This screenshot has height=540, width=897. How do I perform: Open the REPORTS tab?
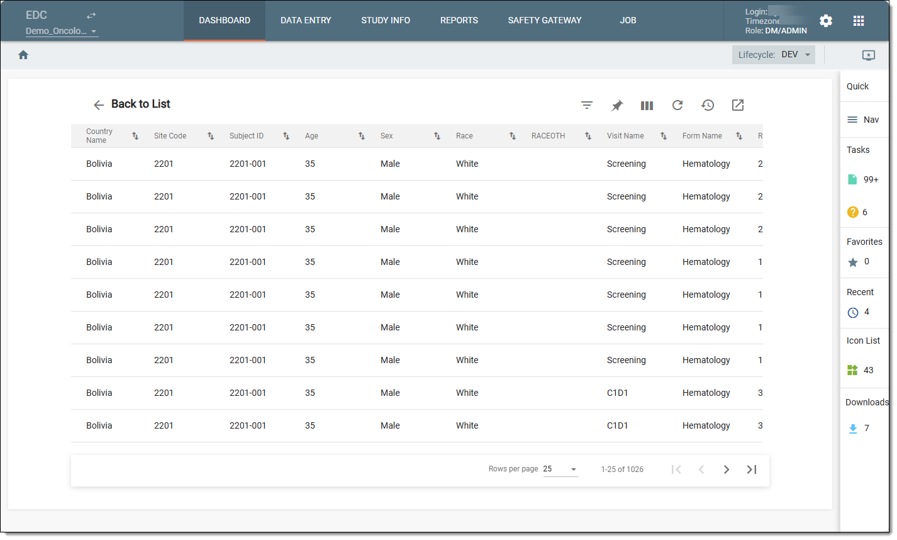[x=459, y=21]
